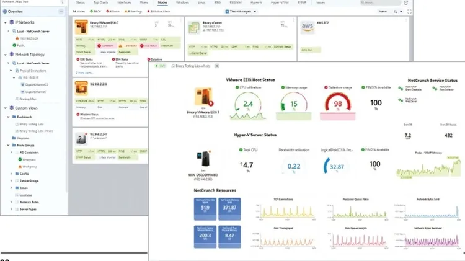Switch to the Windows tab
Screen dimensions: 465x261
[182, 2]
